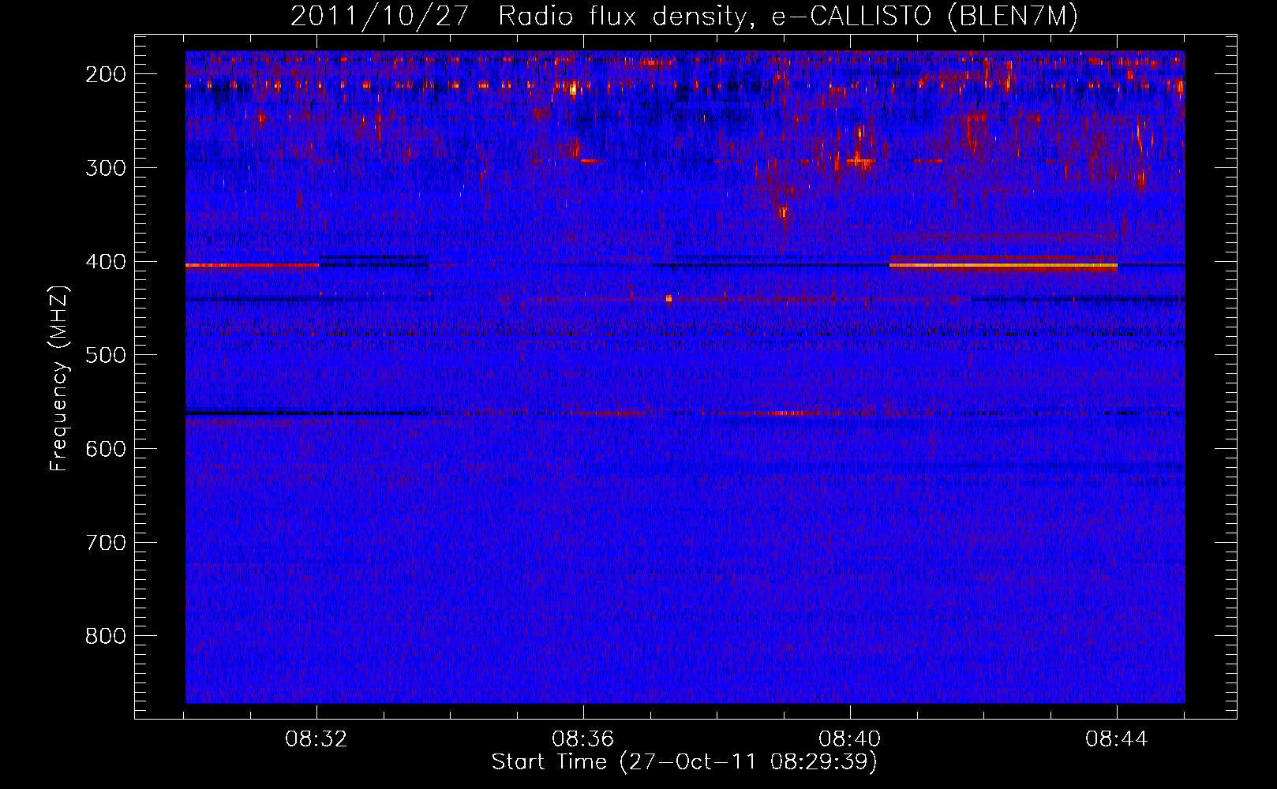Click the 'Start Time (27-Oct-11 08:29:39)' axis label
The width and height of the screenshot is (1277, 789).
pos(684,762)
